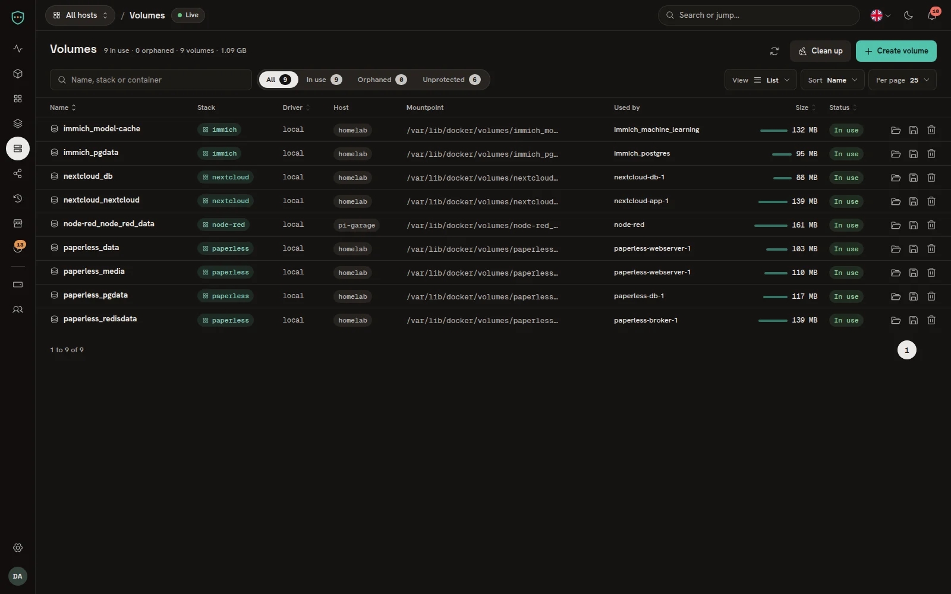This screenshot has width=951, height=594.
Task: Open the card icon below sidebar divider
Action: [x=18, y=285]
